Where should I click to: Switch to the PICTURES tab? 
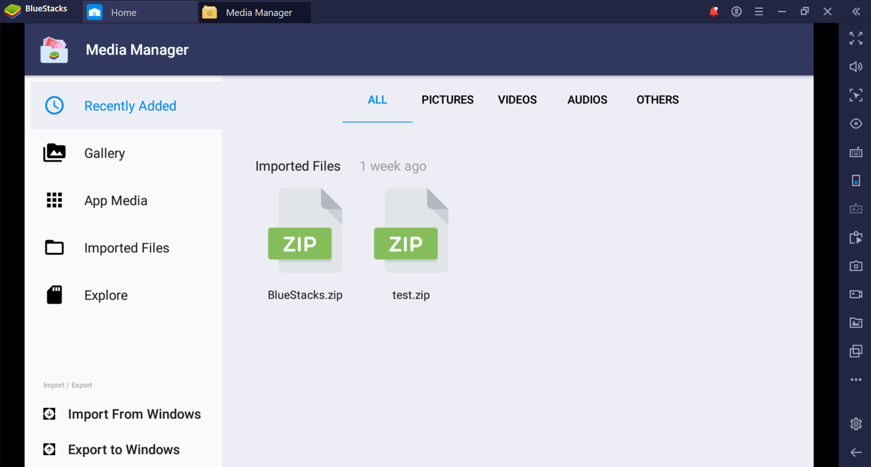click(448, 100)
